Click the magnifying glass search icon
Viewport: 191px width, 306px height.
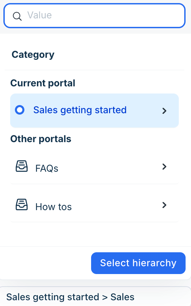tap(17, 16)
